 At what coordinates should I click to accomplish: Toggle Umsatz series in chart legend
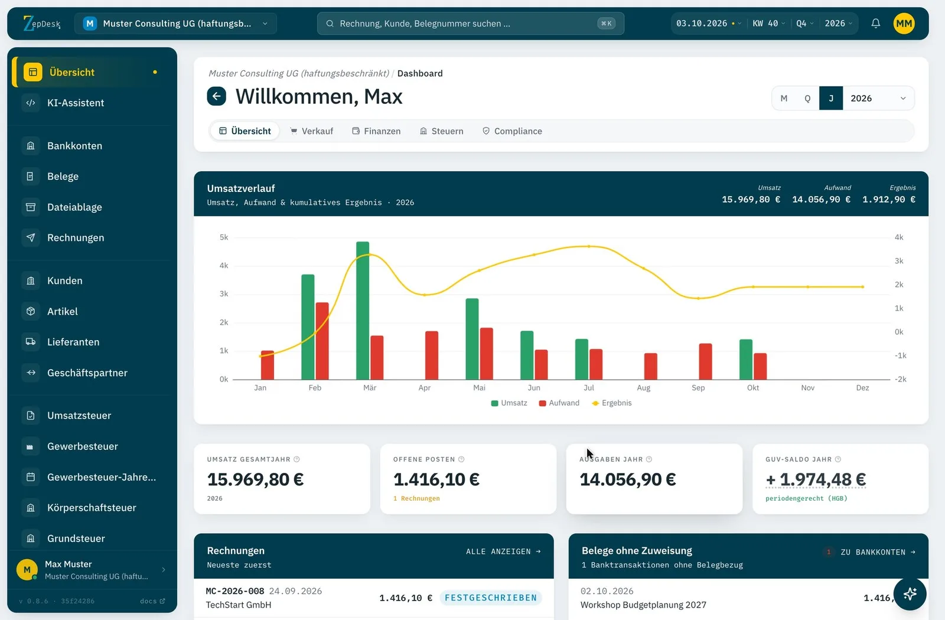[509, 403]
